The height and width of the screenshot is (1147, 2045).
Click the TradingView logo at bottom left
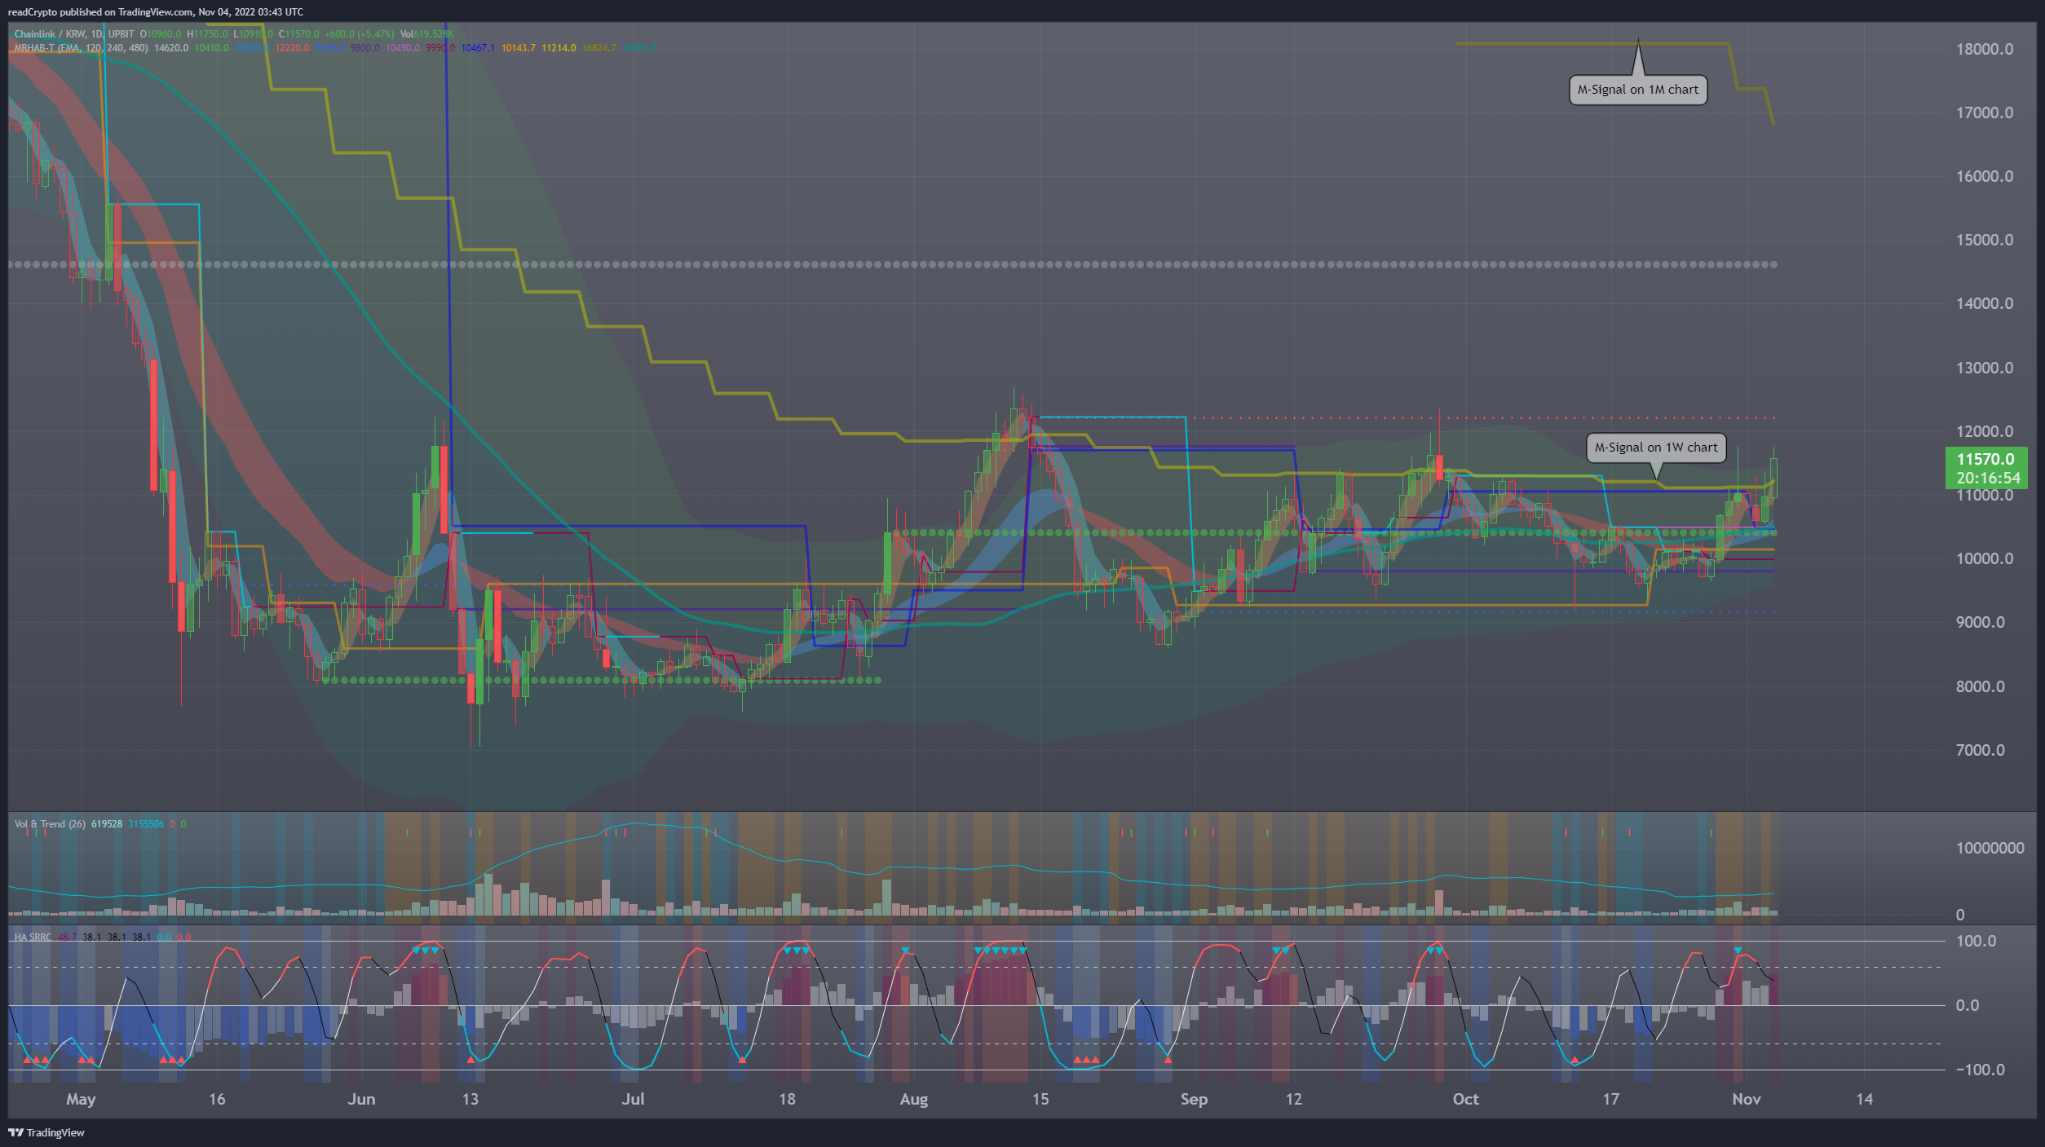coord(46,1132)
